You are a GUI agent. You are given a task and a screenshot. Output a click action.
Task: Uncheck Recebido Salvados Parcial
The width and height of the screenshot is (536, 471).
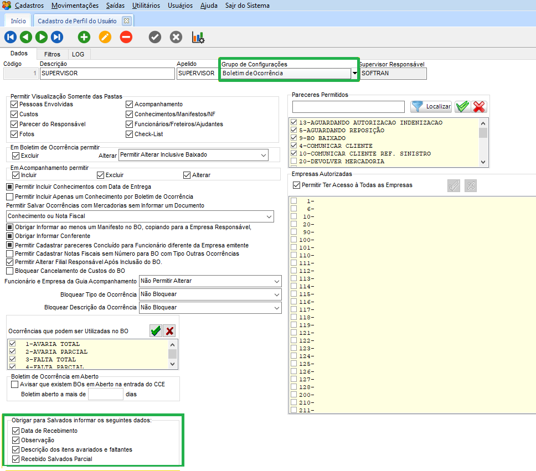(x=16, y=459)
